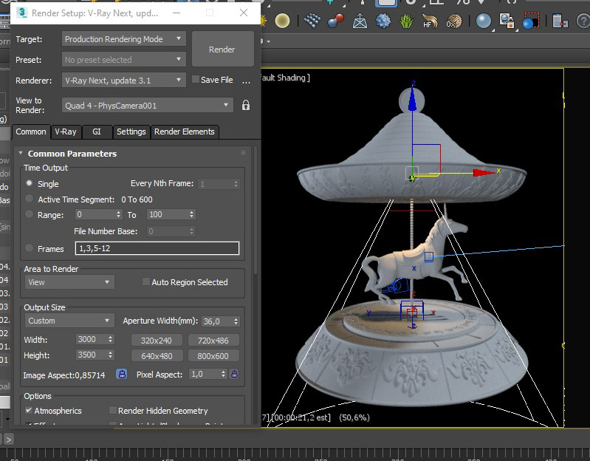590x461 pixels.
Task: Click the Save File browse ellipsis button
Action: [246, 81]
